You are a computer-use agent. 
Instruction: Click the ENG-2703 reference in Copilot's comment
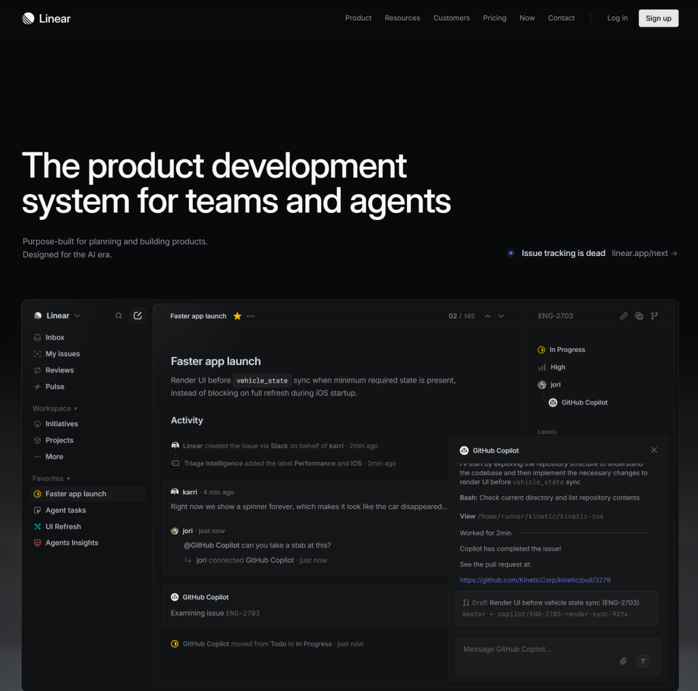[243, 613]
